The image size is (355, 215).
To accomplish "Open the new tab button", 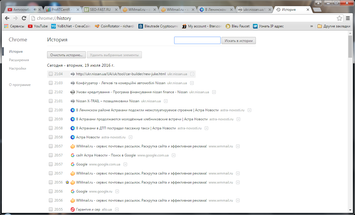I will pyautogui.click(x=317, y=10).
